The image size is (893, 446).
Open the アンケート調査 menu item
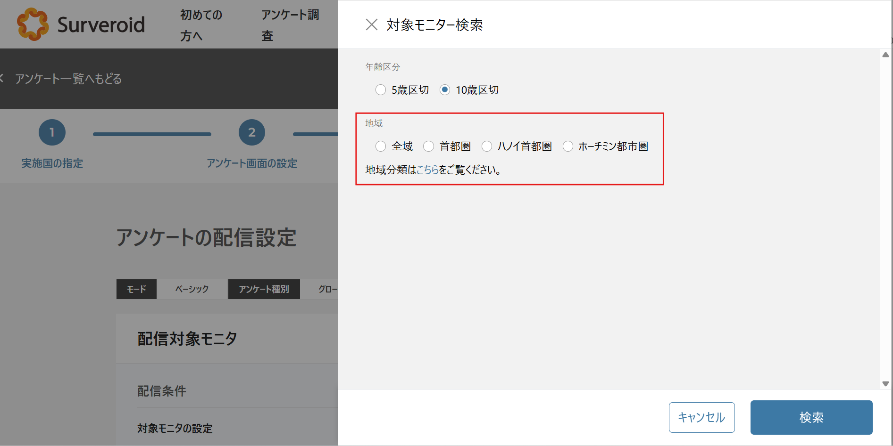click(x=290, y=25)
